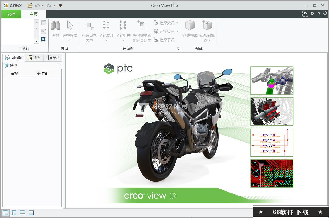The image size is (329, 218).
Task: Click the 选择模式 cursor icon
Action: [70, 25]
